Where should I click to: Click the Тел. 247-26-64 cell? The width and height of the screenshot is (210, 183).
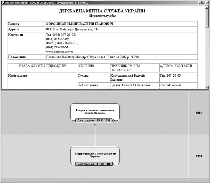coord(178,85)
